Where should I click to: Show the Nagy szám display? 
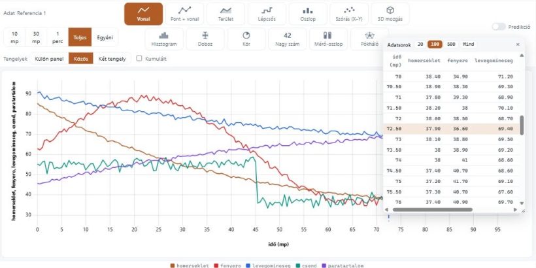[288, 39]
